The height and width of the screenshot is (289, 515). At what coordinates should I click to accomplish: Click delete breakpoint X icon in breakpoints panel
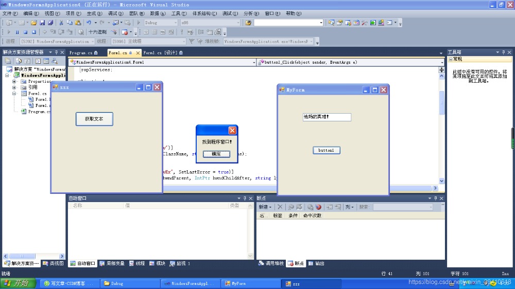pyautogui.click(x=280, y=207)
